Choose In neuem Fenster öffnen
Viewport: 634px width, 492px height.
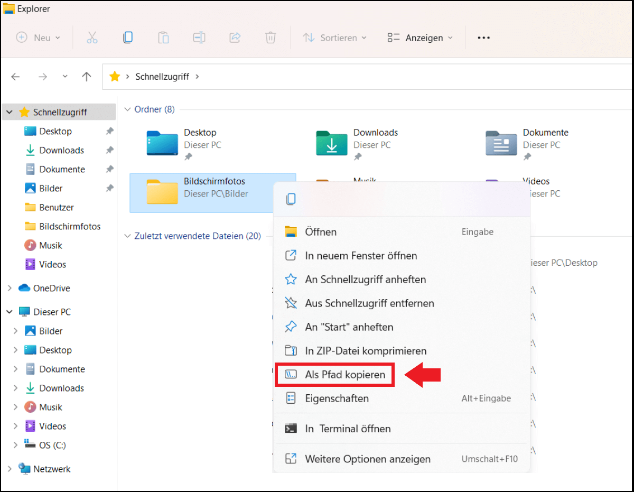coord(401,255)
